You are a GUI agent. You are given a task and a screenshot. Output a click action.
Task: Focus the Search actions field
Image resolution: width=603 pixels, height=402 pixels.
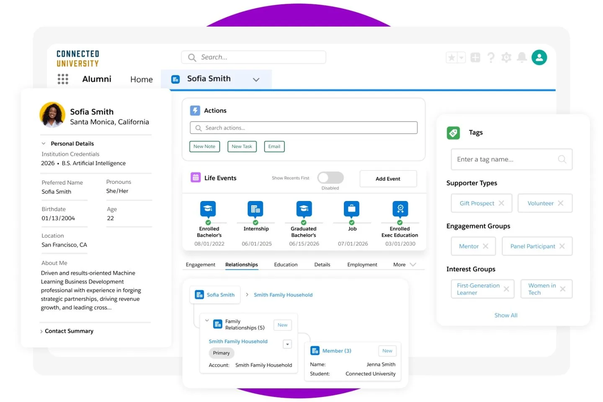click(304, 128)
